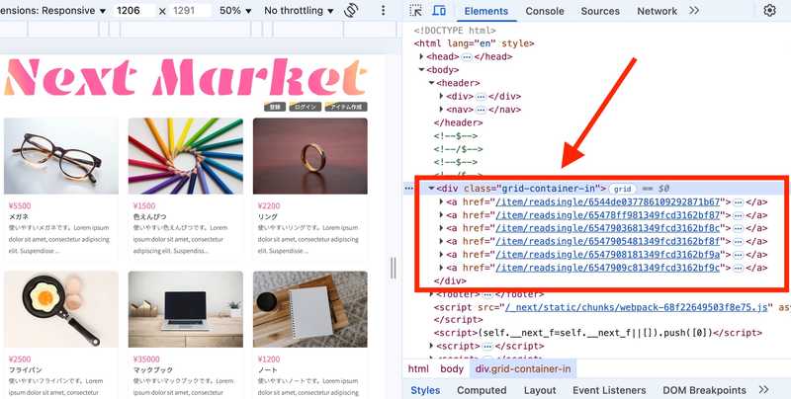Open the Sources tab
This screenshot has height=399, width=791.
coord(600,11)
